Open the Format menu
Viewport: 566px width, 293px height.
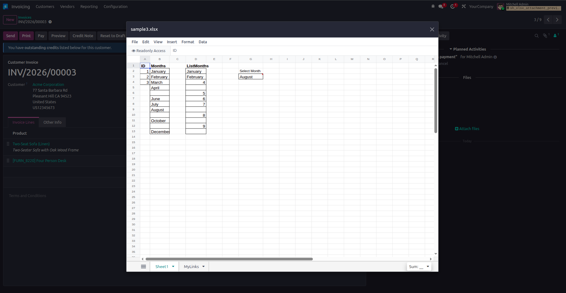(x=188, y=42)
